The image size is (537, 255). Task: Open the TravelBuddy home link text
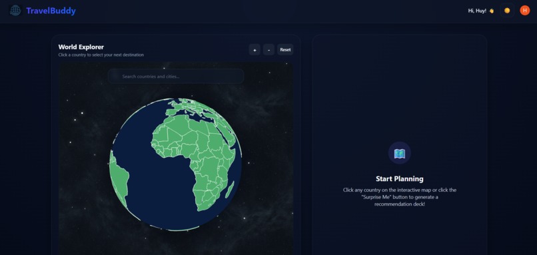[x=51, y=11]
